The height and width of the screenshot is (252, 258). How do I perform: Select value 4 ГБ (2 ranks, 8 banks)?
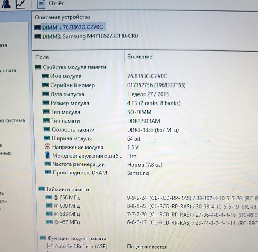(x=154, y=103)
